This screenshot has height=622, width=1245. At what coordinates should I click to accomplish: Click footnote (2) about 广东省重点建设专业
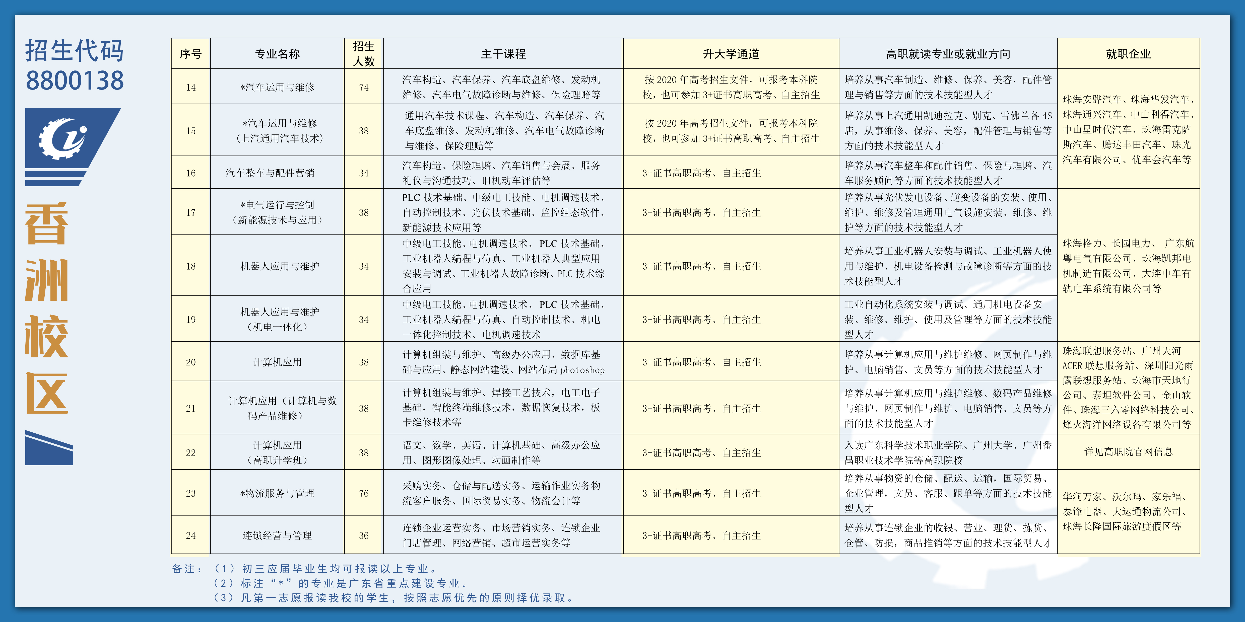coord(340,583)
